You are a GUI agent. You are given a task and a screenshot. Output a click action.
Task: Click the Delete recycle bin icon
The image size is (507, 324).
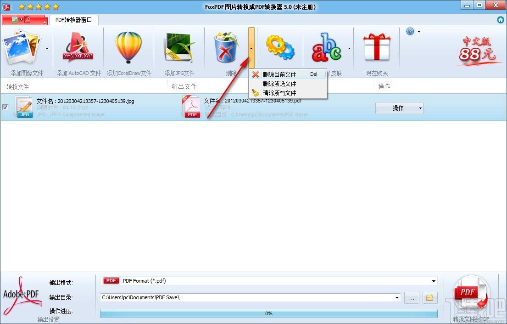[x=226, y=47]
